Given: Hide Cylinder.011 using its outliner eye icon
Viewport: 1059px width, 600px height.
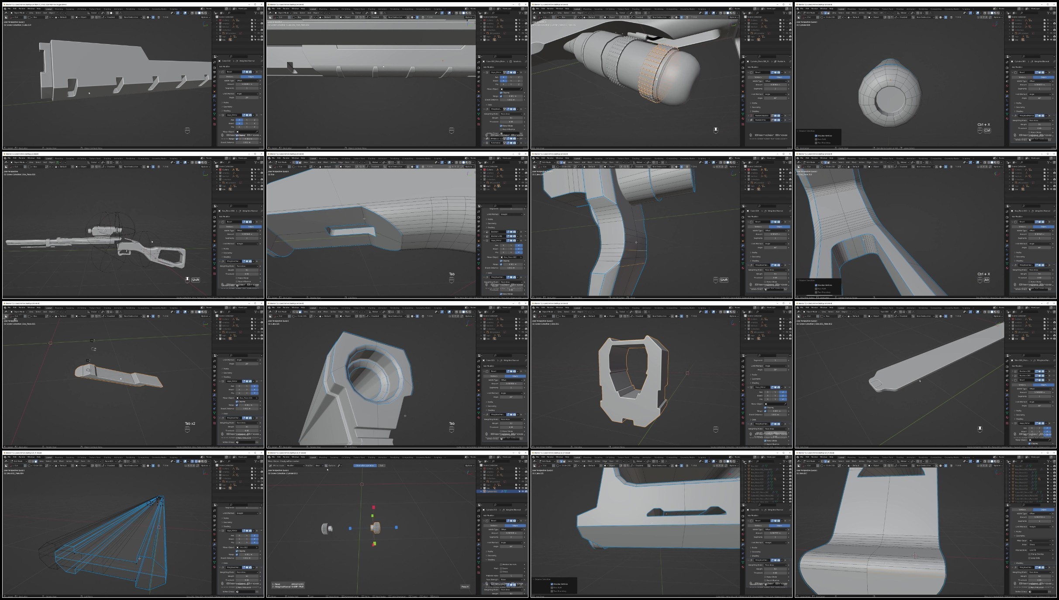Looking at the screenshot, I should [523, 491].
